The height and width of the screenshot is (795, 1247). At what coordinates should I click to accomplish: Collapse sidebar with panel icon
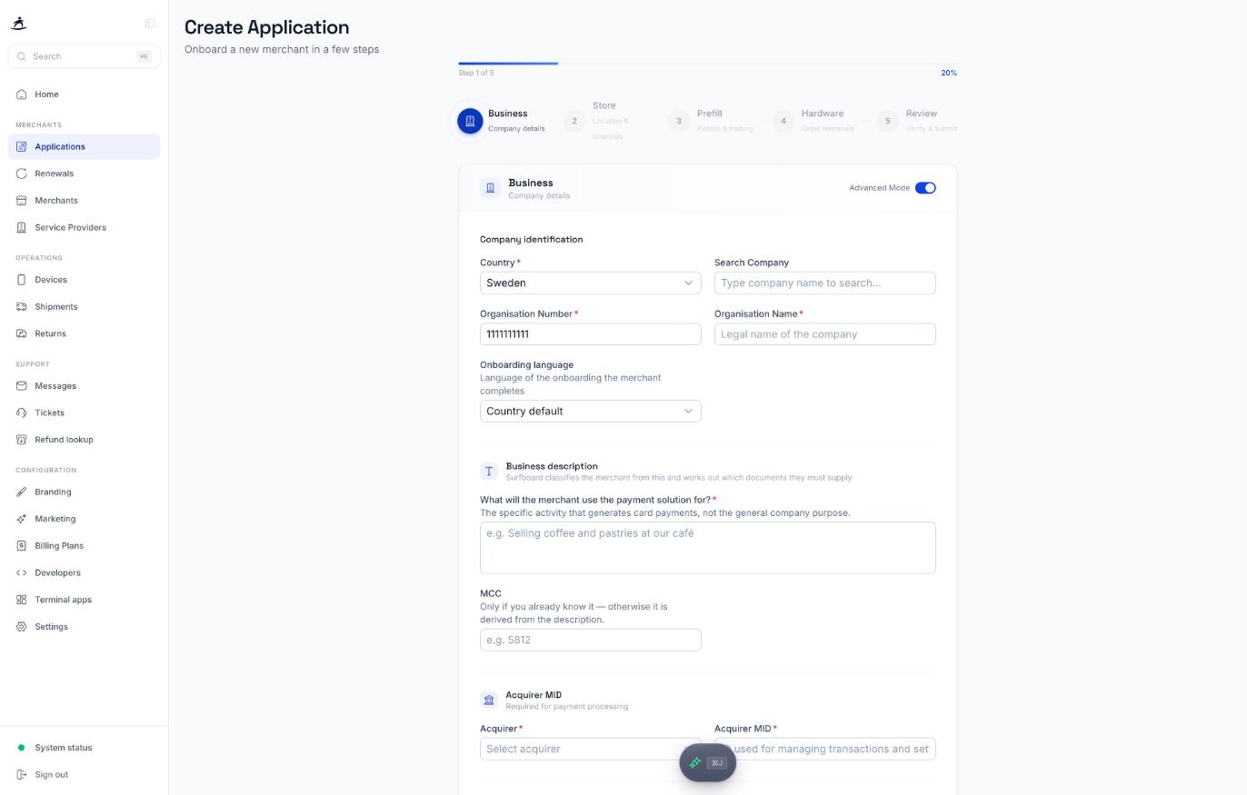[150, 24]
